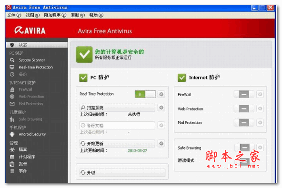Click the Android Security robot icon
The image size is (282, 188).
(12, 134)
